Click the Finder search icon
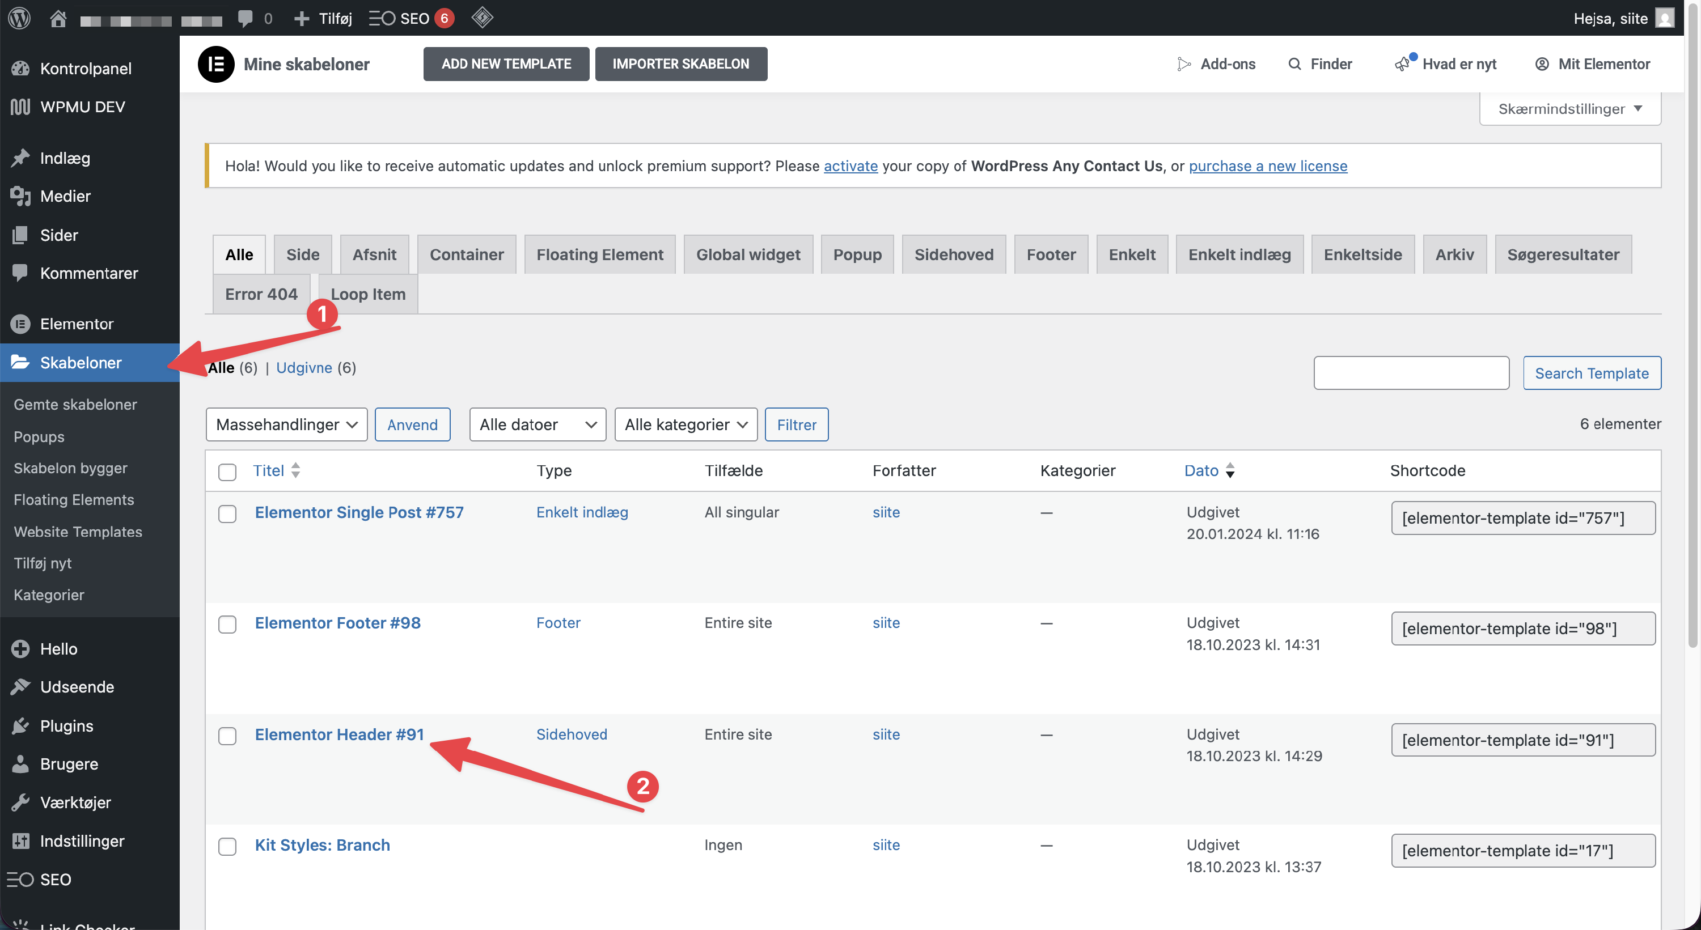Image resolution: width=1701 pixels, height=930 pixels. click(x=1294, y=64)
